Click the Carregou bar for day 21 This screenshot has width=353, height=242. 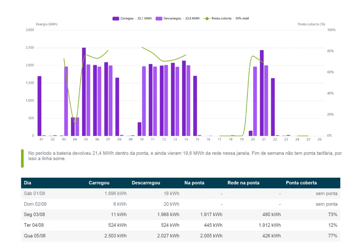click(262, 93)
